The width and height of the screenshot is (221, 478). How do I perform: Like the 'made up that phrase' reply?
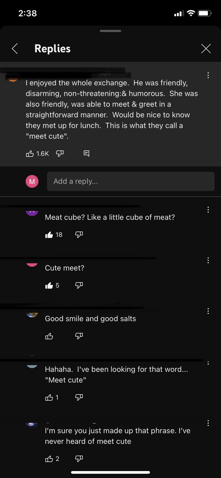click(x=49, y=459)
